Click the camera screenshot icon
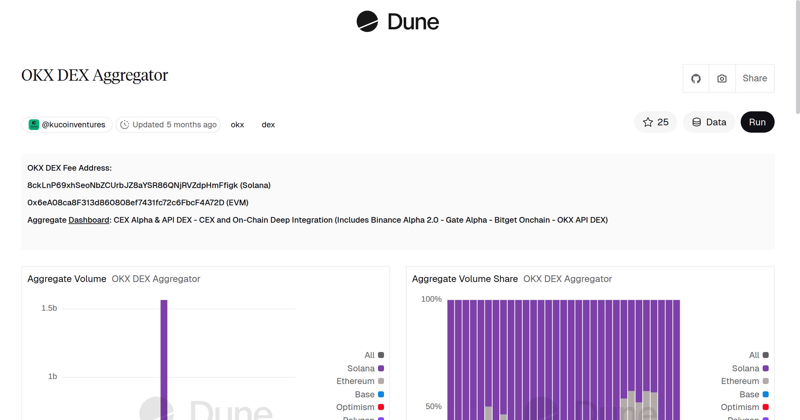The image size is (800, 420). pos(722,78)
